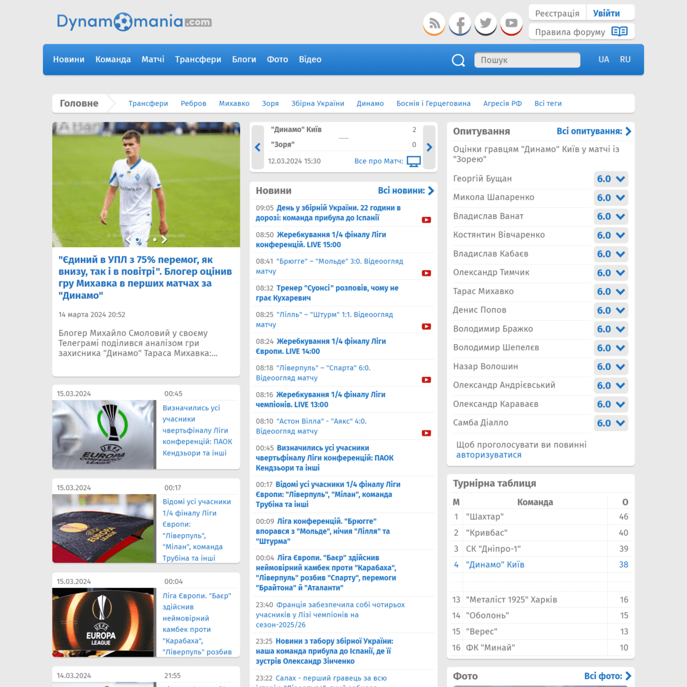This screenshot has width=687, height=687.
Task: Open the Twitter social icon
Action: 485,23
